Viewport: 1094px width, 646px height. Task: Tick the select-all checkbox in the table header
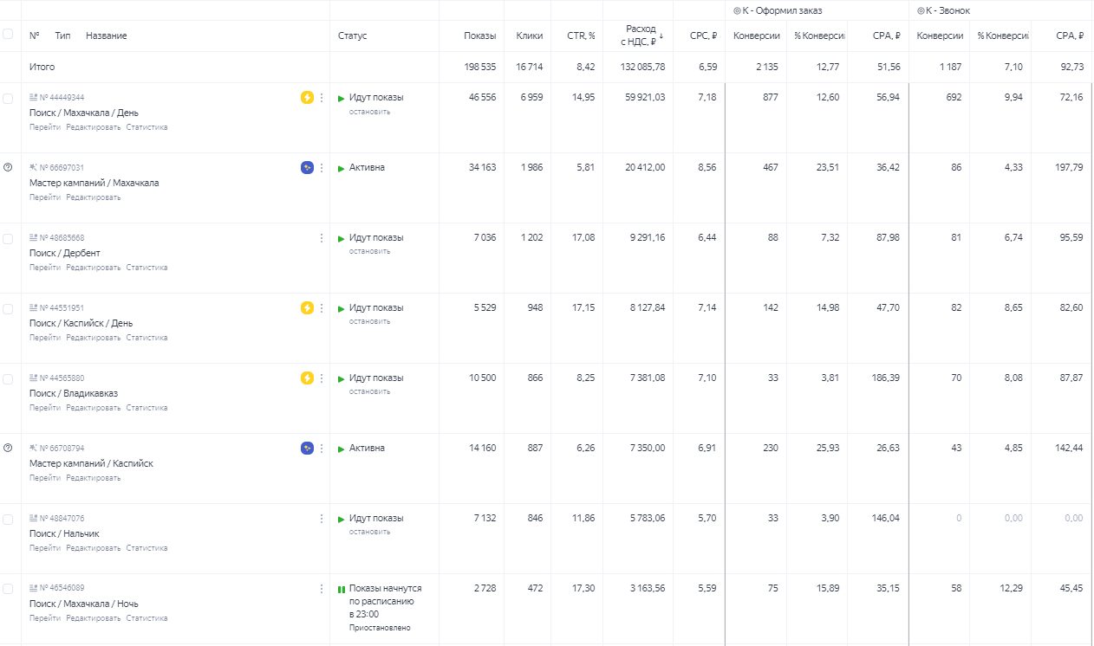click(x=8, y=35)
